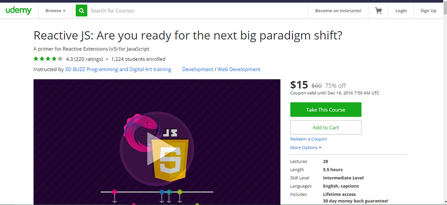Click the course star rating
447x205 pixels.
coord(48,59)
